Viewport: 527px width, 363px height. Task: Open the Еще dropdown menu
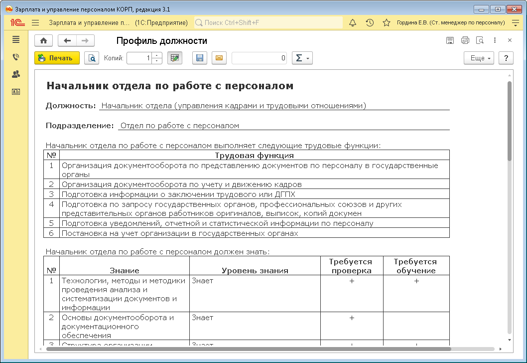[x=479, y=58]
